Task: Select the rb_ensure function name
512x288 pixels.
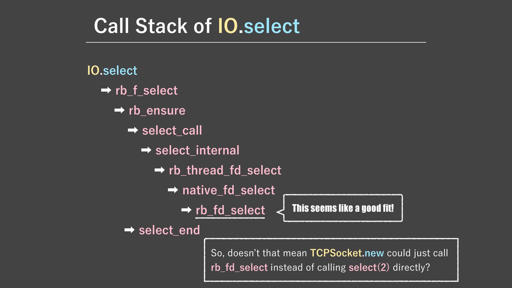Action: click(157, 110)
